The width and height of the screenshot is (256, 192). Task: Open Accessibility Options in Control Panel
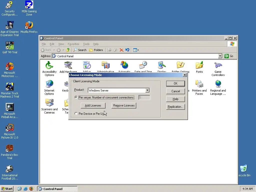pos(49,69)
